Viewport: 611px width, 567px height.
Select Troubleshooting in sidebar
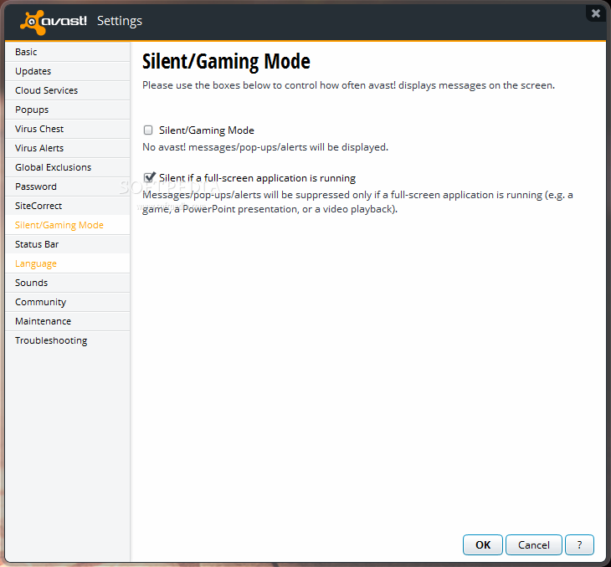68,340
